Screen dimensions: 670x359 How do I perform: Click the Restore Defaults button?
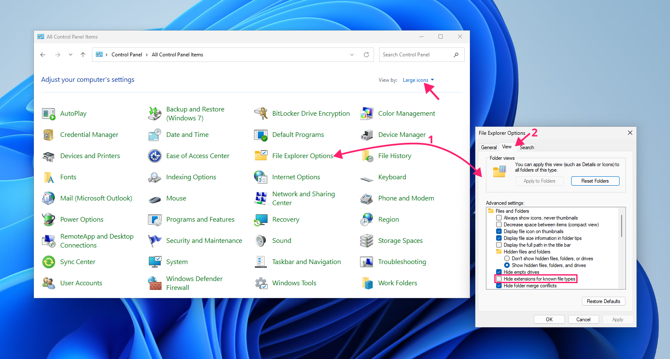603,301
